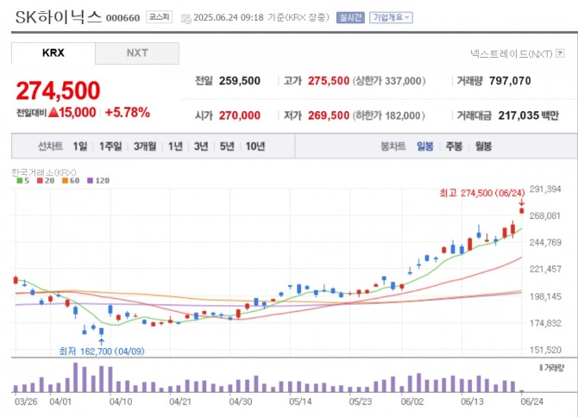The image size is (578, 417).
Task: Select the 일봉 daily candle chart option
Action: pyautogui.click(x=425, y=146)
